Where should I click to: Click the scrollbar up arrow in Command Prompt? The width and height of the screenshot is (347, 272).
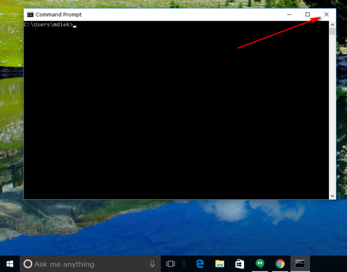click(x=332, y=25)
